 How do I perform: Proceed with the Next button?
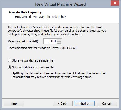[x=85, y=103]
